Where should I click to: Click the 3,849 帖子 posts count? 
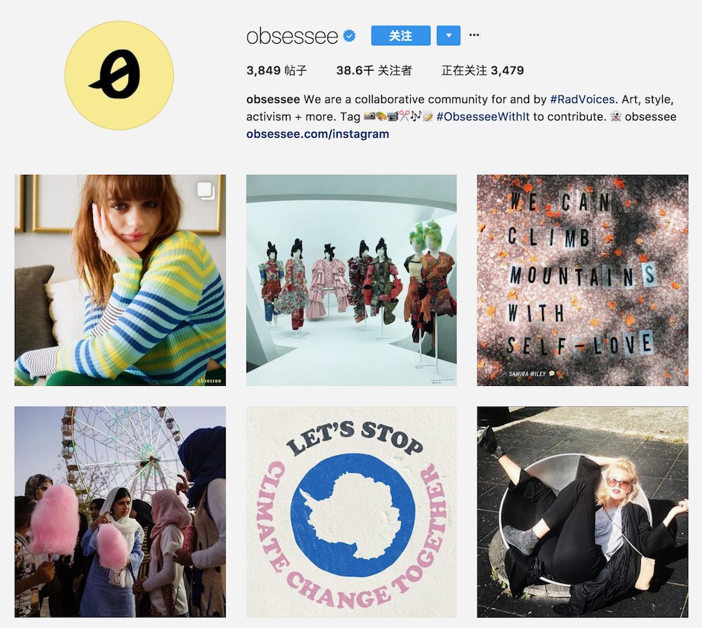coord(276,71)
